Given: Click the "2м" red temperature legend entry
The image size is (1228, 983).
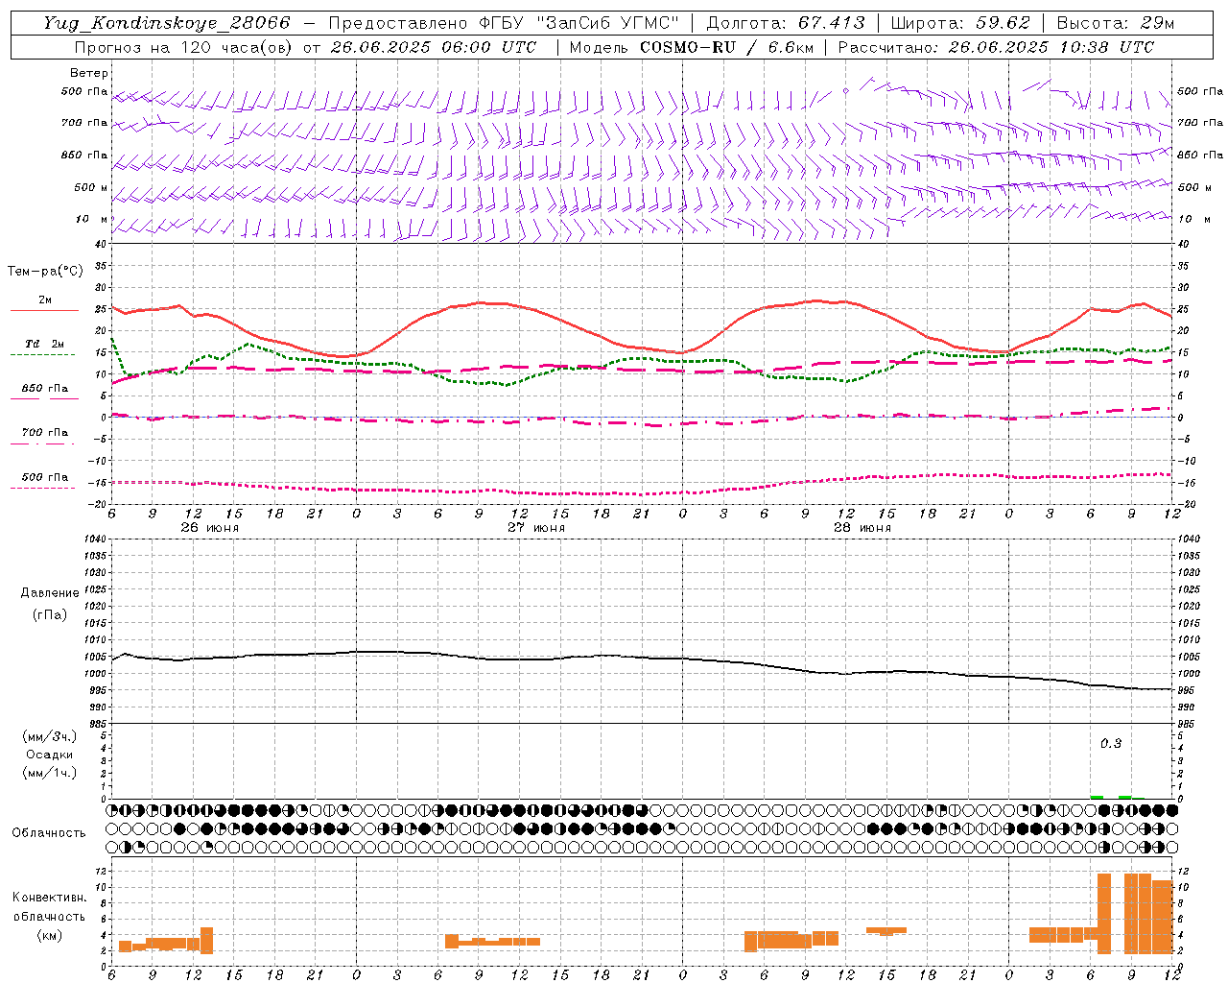Looking at the screenshot, I should (x=45, y=300).
